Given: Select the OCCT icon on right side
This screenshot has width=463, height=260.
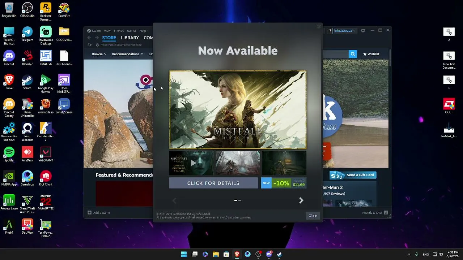Looking at the screenshot, I should click(449, 107).
